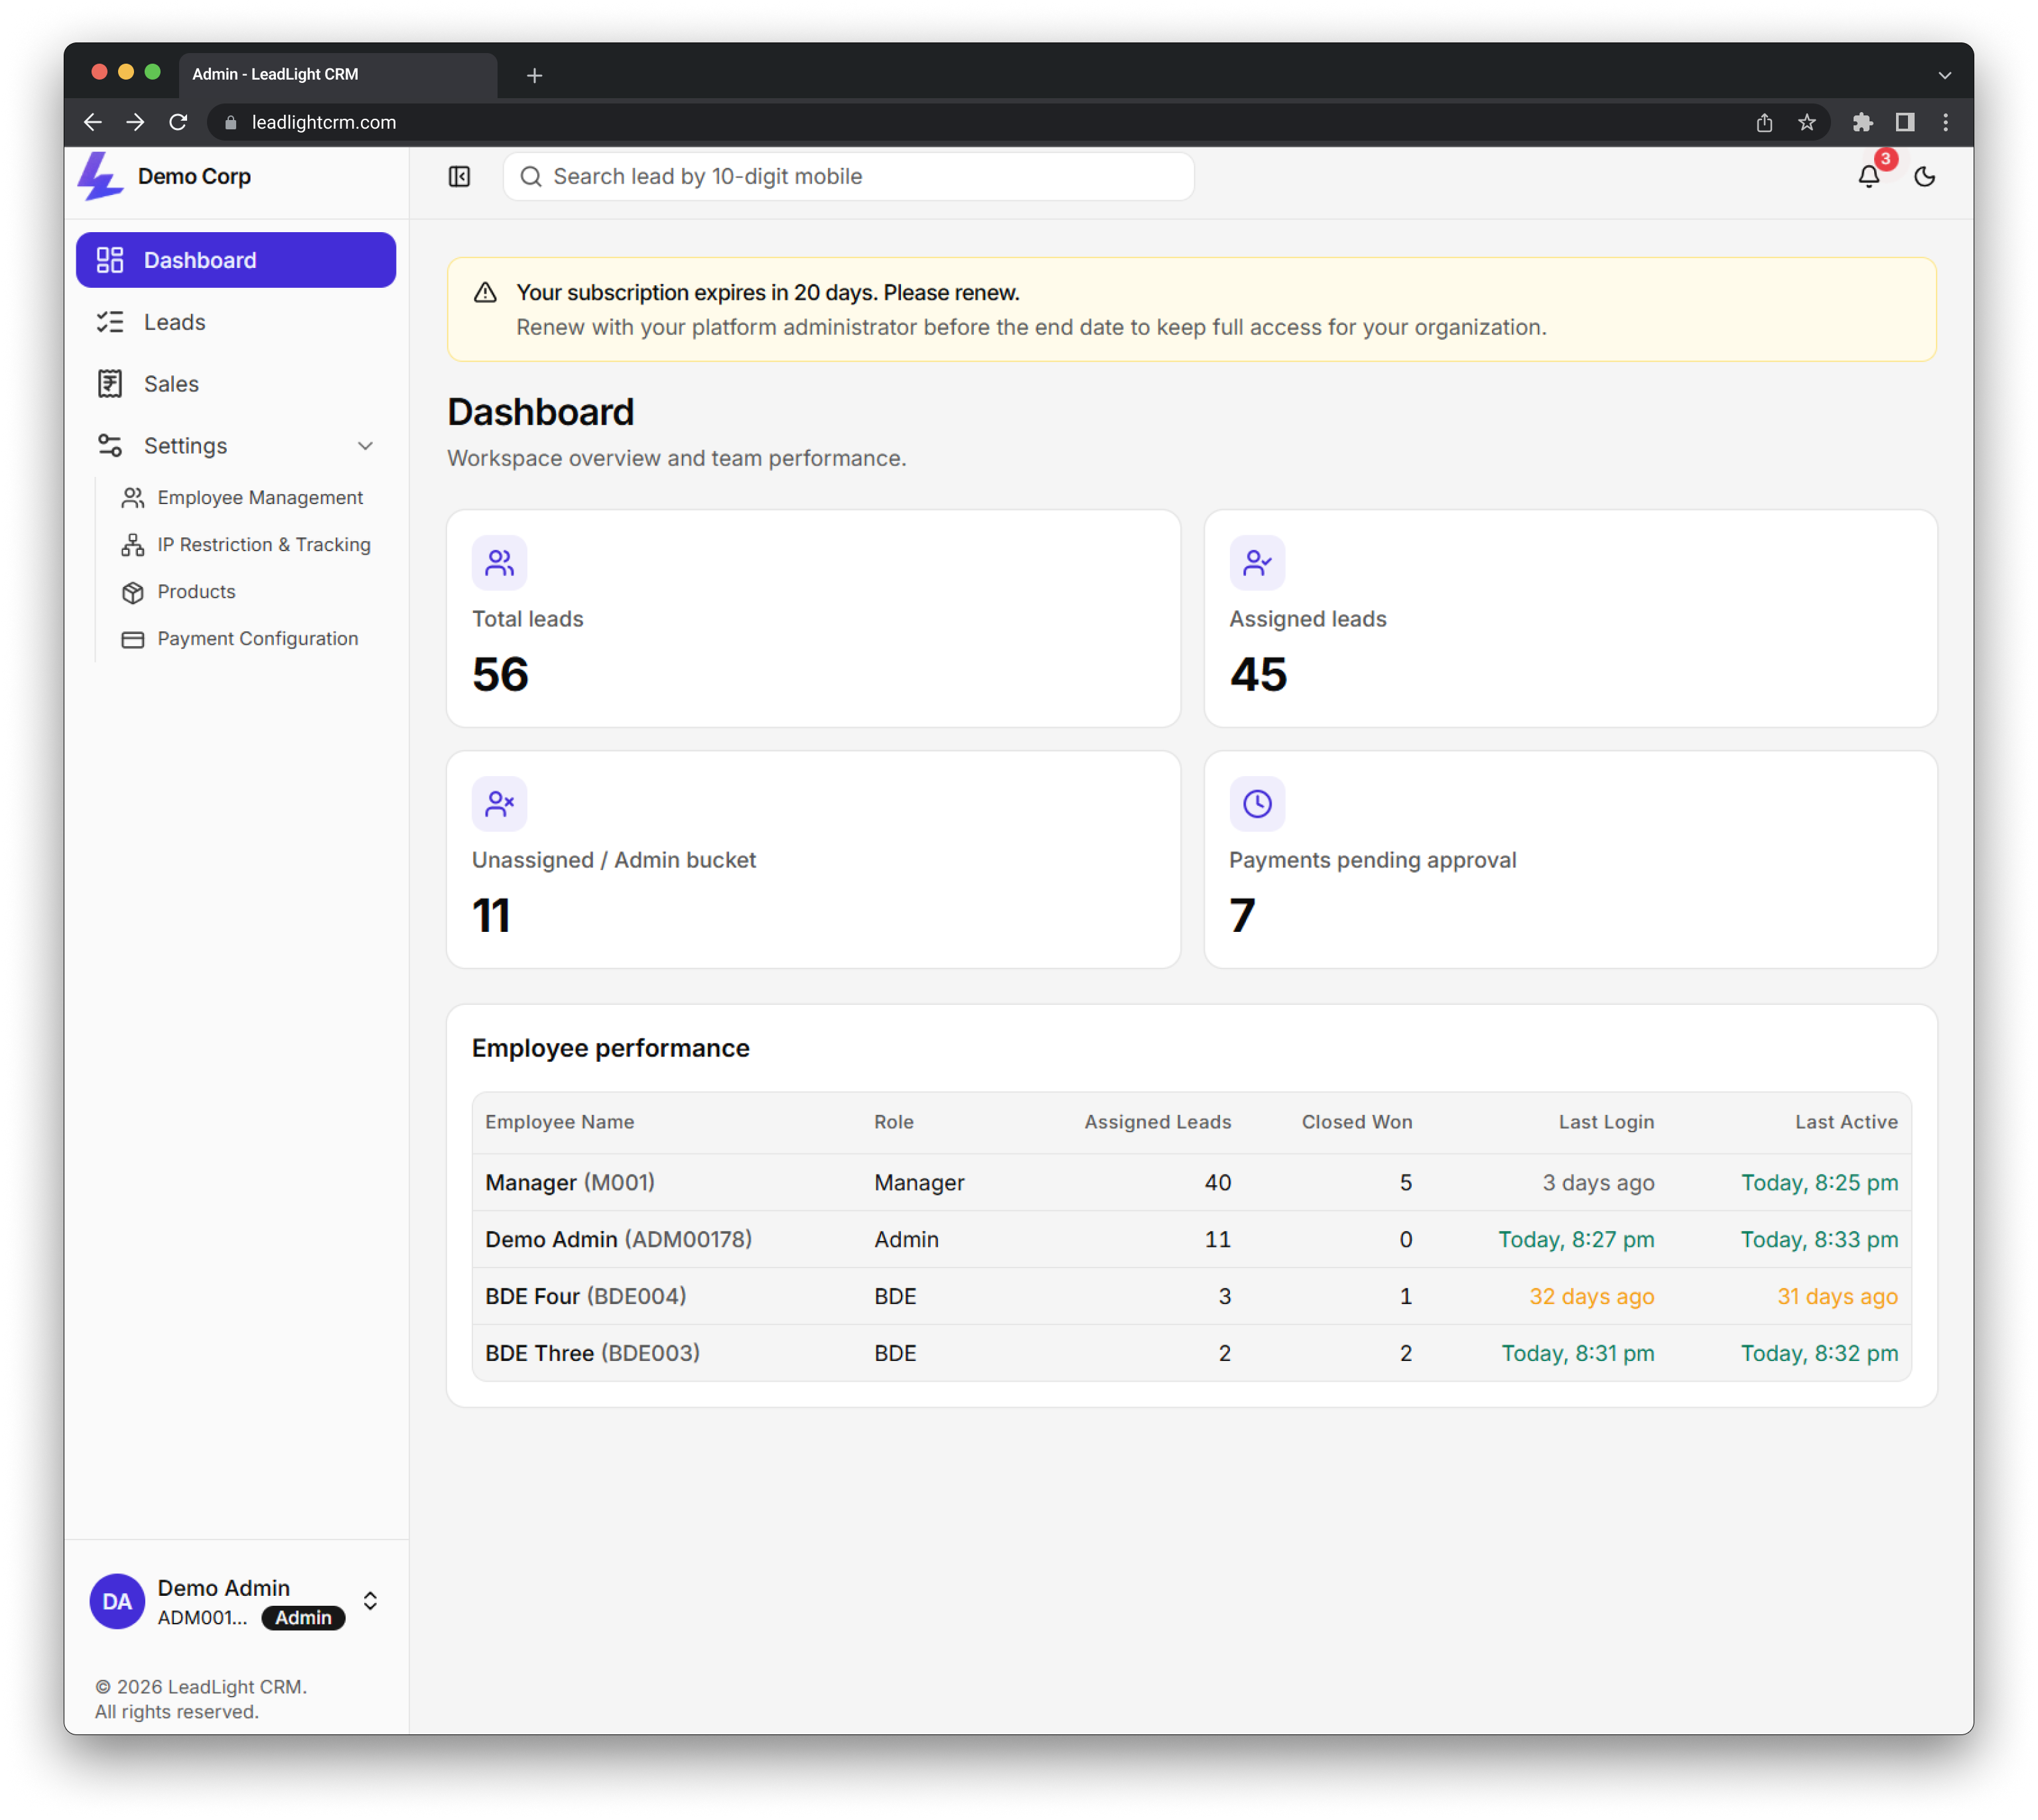Click the Sales receipt icon
This screenshot has height=1820, width=2038.
(x=110, y=384)
